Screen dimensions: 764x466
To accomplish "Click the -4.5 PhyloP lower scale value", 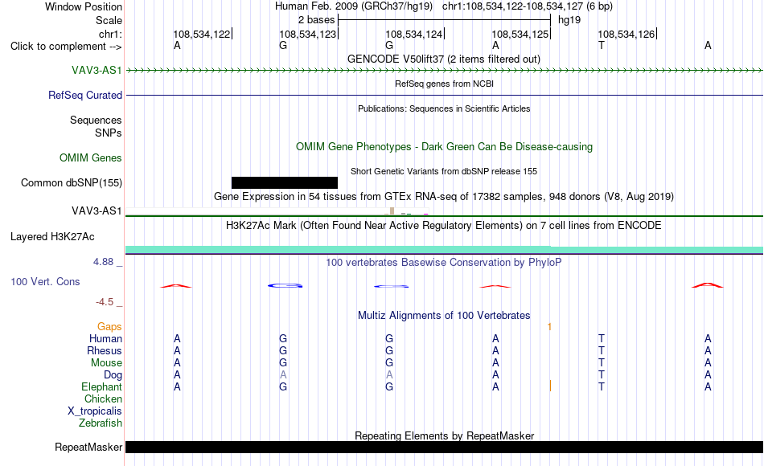I will pyautogui.click(x=105, y=302).
